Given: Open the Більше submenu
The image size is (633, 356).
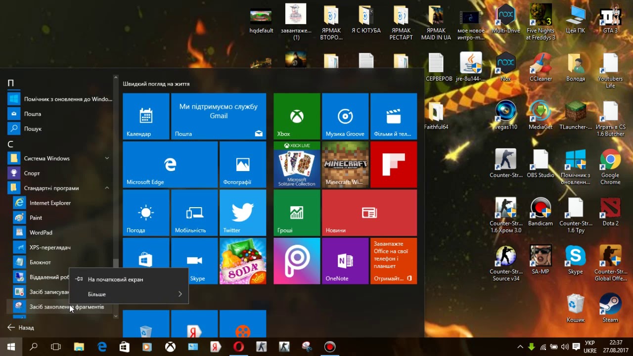Looking at the screenshot, I should click(129, 294).
